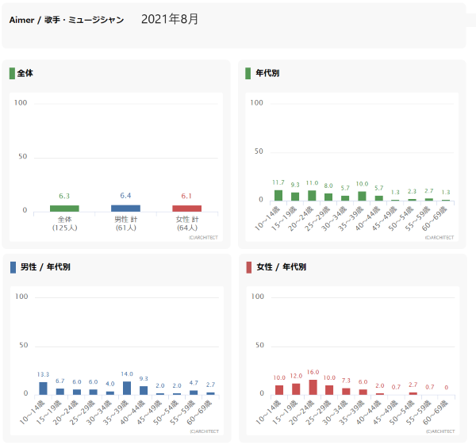Click the 2021年8月 date text
This screenshot has height=448, width=476.
pyautogui.click(x=170, y=19)
